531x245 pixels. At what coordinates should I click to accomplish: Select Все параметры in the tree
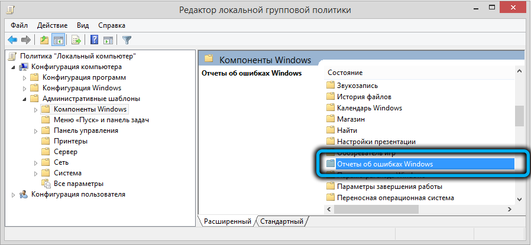pos(78,184)
